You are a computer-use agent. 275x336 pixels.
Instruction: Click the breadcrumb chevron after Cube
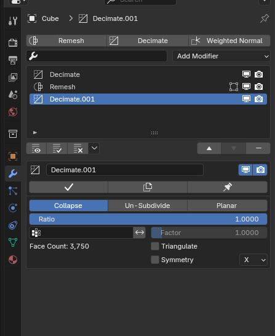click(x=71, y=18)
